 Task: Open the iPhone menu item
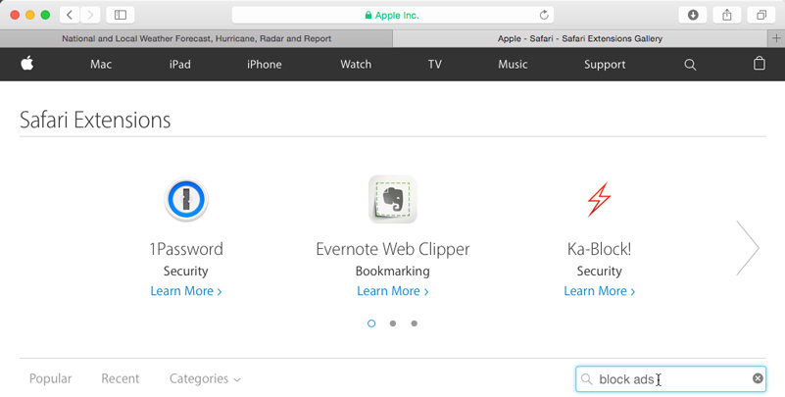click(264, 65)
